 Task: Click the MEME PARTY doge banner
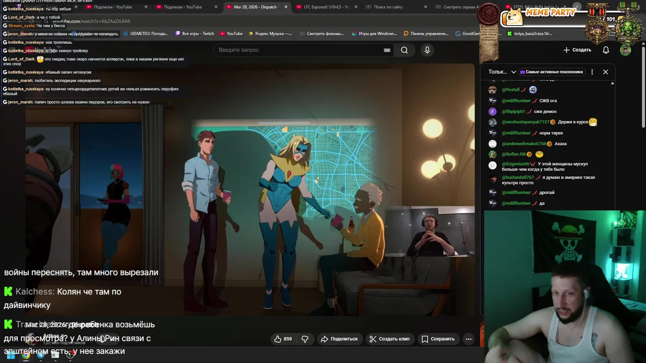[540, 17]
